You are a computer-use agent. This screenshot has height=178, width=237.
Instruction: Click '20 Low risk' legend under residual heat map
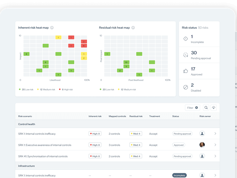coord(107,89)
